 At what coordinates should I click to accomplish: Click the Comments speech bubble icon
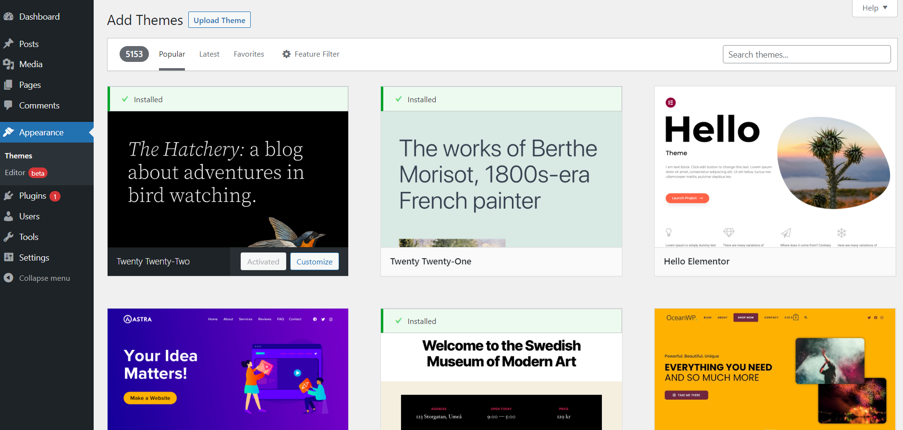[8, 105]
